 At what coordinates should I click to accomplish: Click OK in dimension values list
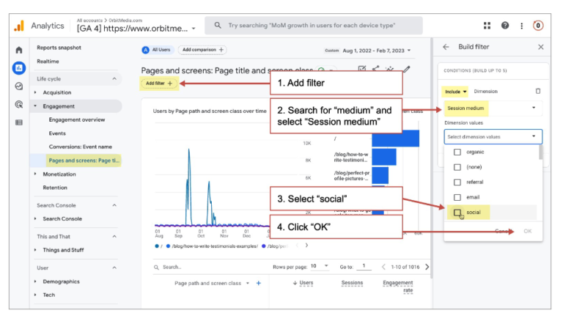point(527,231)
